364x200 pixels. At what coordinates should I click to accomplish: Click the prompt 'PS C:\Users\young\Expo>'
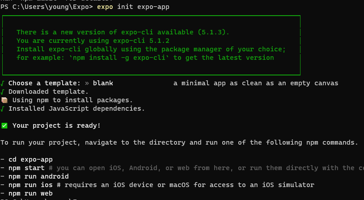coord(47,7)
